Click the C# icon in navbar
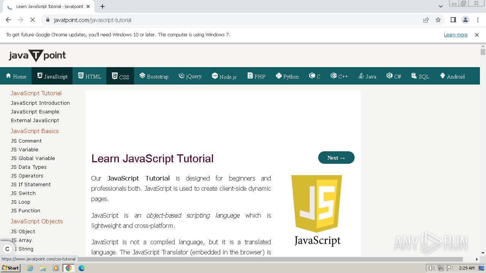486x273 pixels. [390, 75]
